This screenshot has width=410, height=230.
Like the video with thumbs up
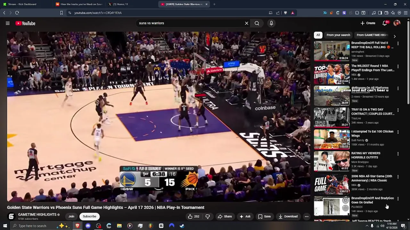click(x=193, y=217)
